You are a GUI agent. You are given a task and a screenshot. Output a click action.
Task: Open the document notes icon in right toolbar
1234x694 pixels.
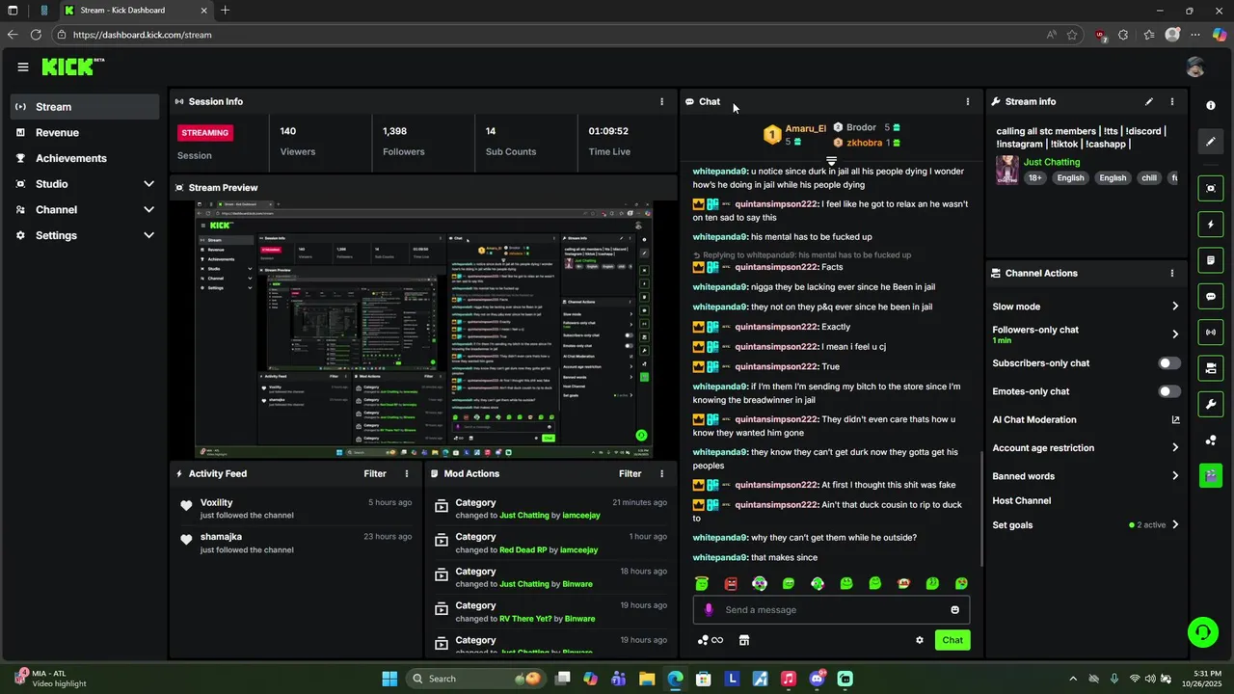pyautogui.click(x=1211, y=260)
